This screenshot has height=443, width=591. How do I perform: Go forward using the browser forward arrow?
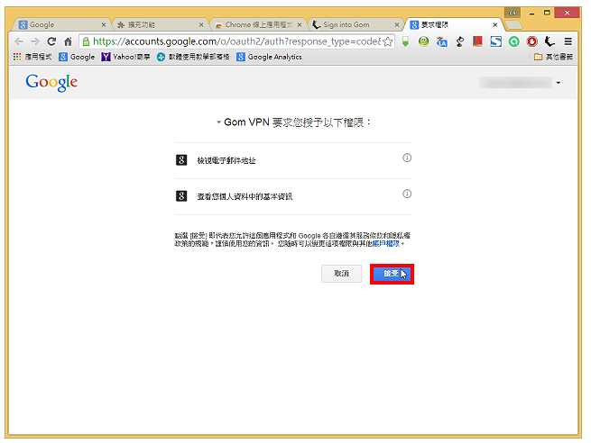[x=35, y=41]
